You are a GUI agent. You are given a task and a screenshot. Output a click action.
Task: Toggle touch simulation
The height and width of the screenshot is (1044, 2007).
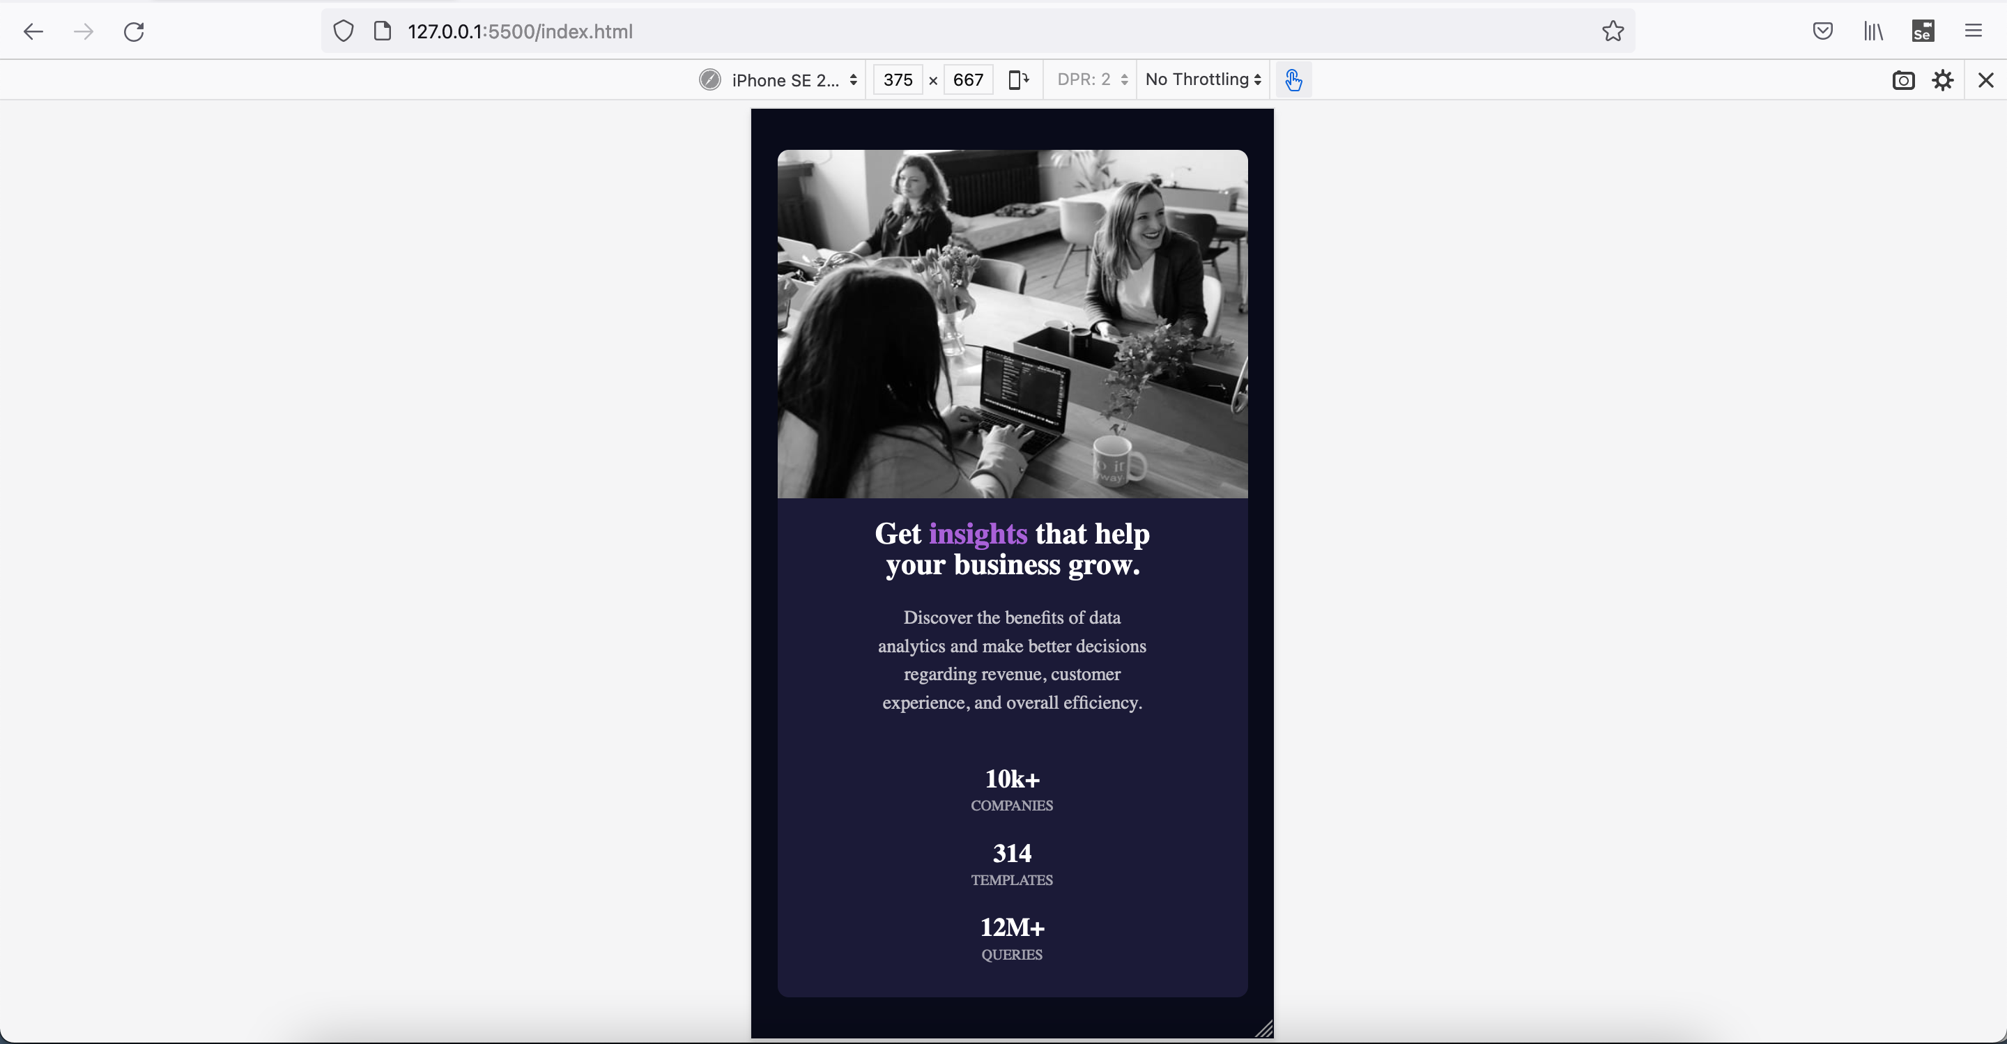pos(1293,79)
